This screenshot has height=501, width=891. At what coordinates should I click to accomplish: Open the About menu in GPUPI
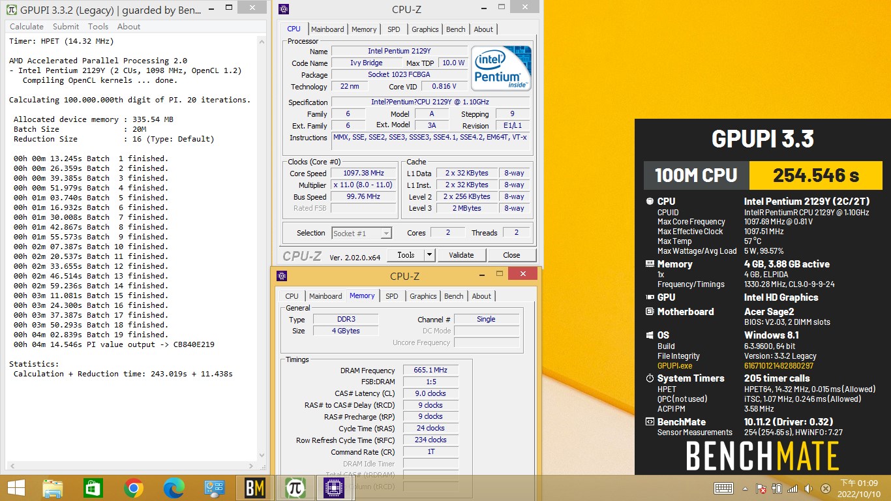click(128, 27)
